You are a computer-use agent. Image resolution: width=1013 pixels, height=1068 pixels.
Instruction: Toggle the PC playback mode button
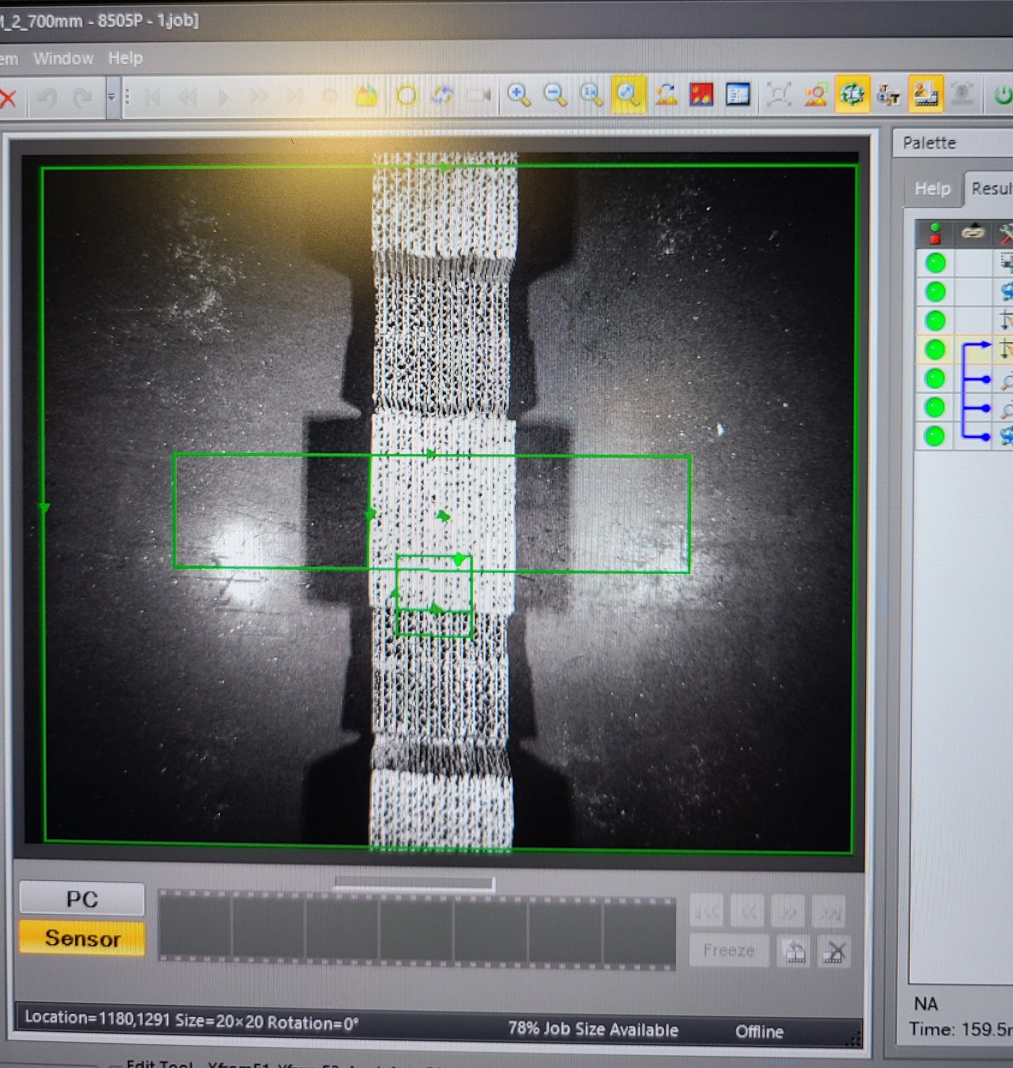(82, 900)
